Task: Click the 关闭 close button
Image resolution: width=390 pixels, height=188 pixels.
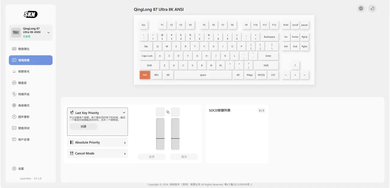Action: pos(152,157)
